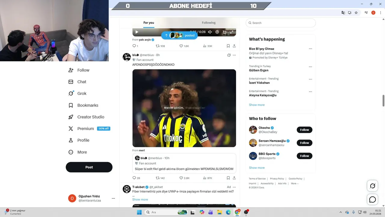The width and height of the screenshot is (385, 217).
Task: Expand T-akibet ad with Show more
Action: (140, 200)
